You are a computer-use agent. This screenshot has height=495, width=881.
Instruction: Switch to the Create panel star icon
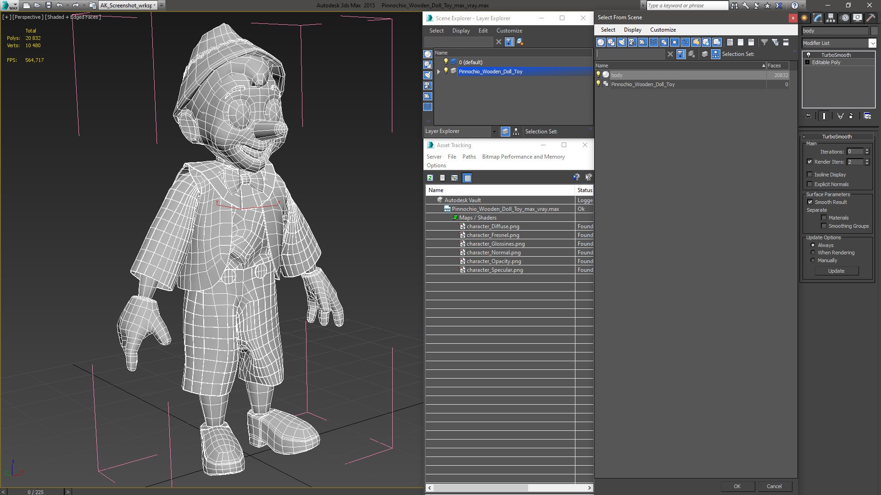[804, 18]
